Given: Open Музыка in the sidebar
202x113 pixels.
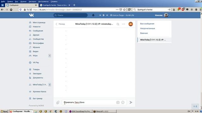Looking at the screenshot, I should click(36, 47).
